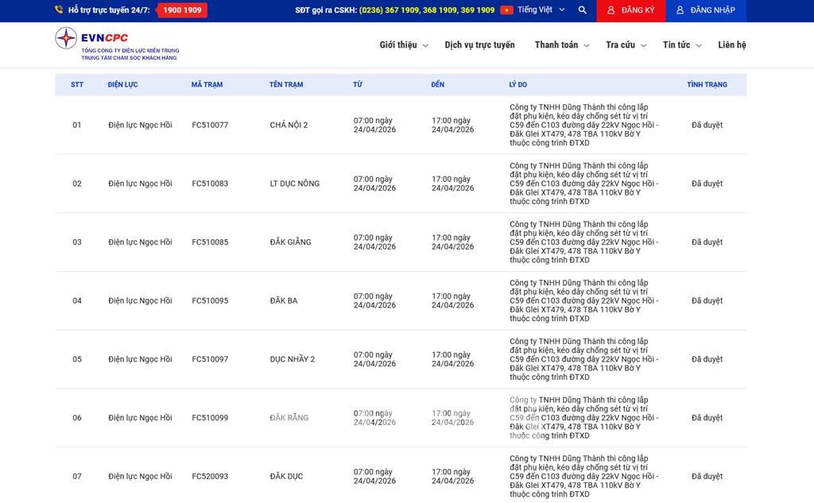Click the Vietnamese flag icon
Image resolution: width=814 pixels, height=503 pixels.
(x=506, y=10)
